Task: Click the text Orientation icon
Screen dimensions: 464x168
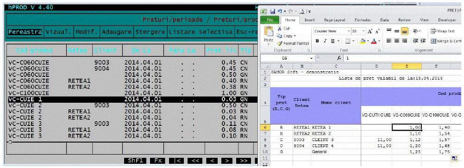Action: tap(415, 31)
